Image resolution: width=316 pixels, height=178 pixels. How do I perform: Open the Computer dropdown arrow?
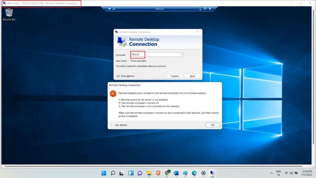pyautogui.click(x=181, y=55)
